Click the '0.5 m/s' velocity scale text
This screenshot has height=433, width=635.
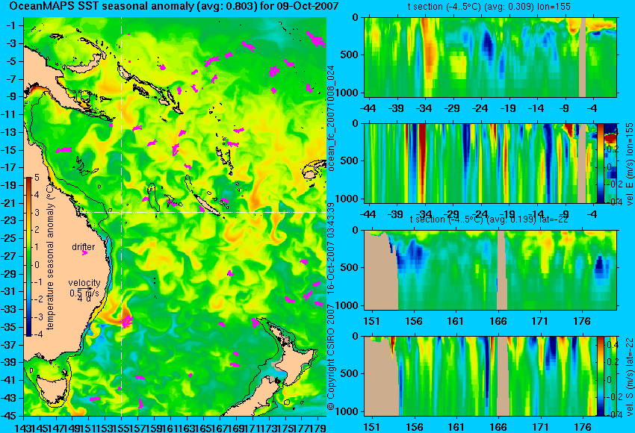(84, 293)
